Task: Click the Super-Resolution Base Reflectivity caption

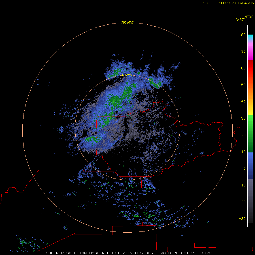Action: (x=129, y=253)
